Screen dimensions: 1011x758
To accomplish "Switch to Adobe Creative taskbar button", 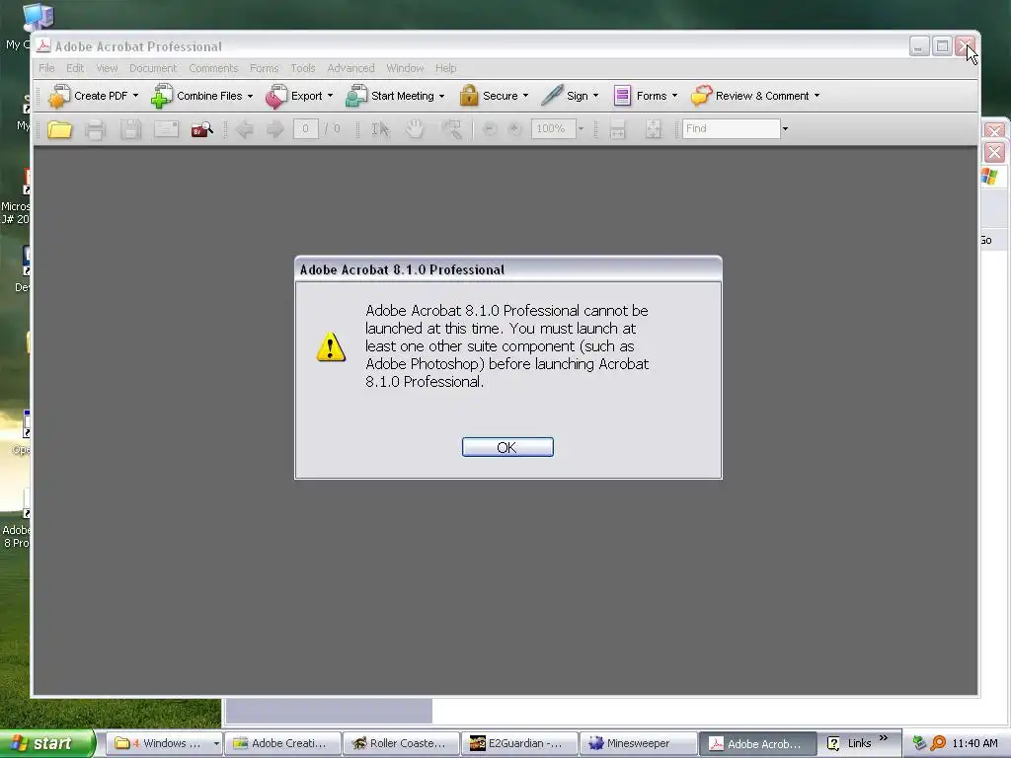I will point(282,744).
